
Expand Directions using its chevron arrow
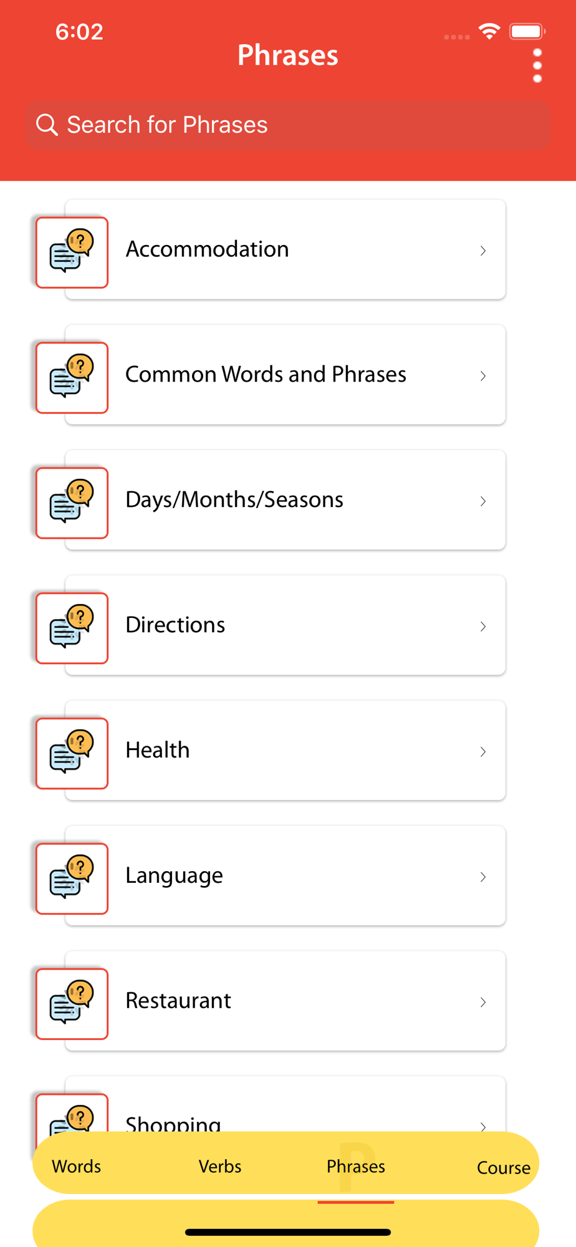pos(483,627)
